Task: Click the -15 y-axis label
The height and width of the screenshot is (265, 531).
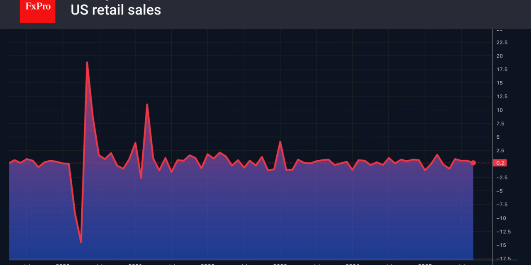Action: click(500, 246)
